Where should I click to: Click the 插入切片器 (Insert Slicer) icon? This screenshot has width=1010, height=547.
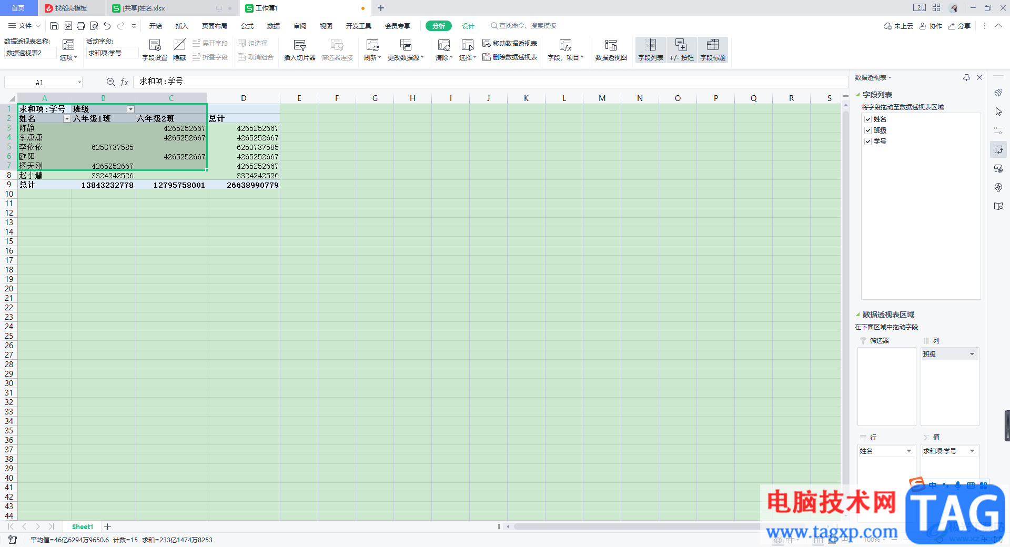[300, 45]
